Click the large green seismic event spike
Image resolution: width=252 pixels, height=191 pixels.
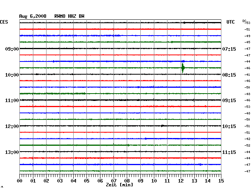(x=183, y=68)
